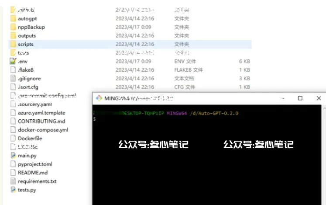Select the .gitignore file name
Screen dimensions: 326x205
click(29, 79)
